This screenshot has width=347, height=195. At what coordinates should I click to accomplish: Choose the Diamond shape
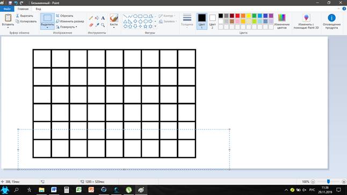[135, 21]
